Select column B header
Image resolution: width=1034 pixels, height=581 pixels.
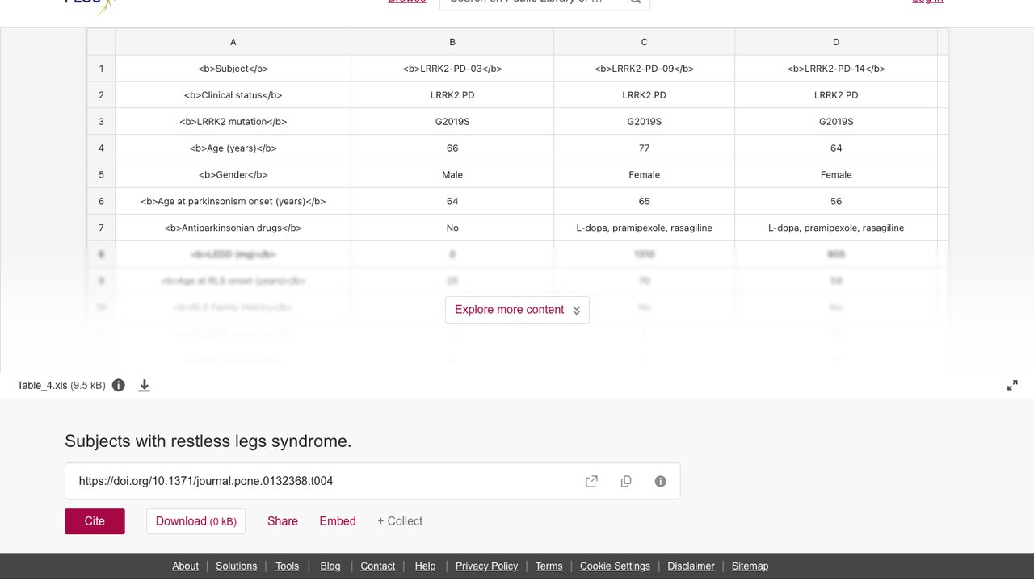click(x=452, y=42)
